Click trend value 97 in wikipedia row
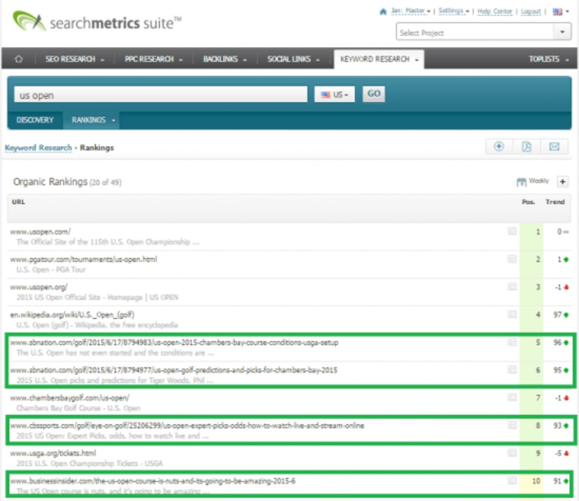Viewport: 579px width, 501px height. tap(558, 315)
